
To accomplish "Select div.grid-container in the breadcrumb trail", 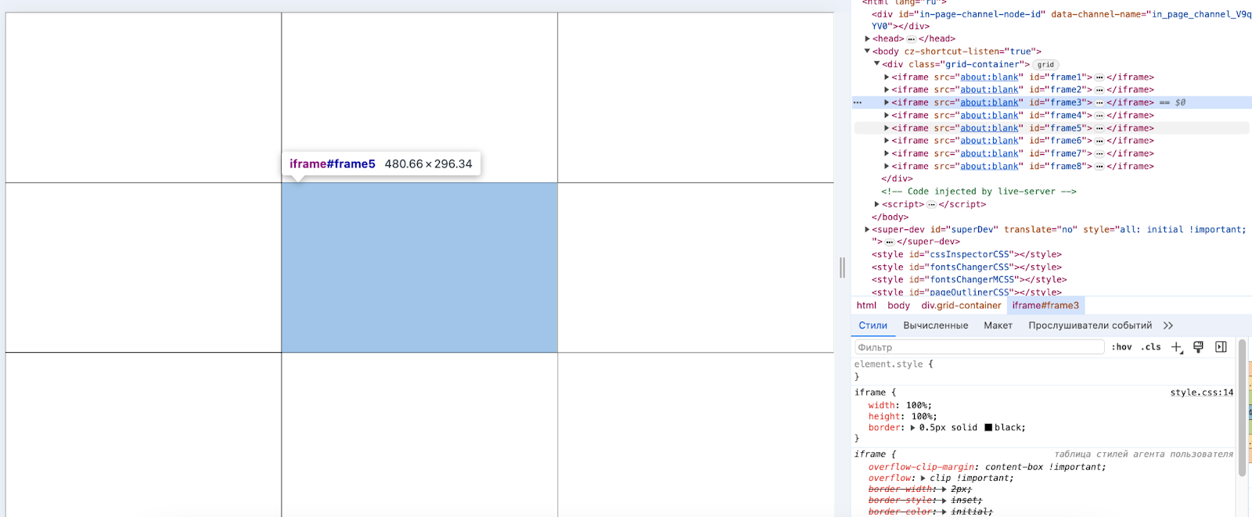I will (961, 306).
